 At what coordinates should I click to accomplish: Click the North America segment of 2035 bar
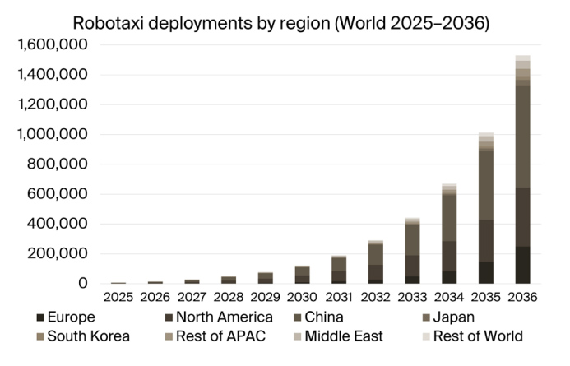[486, 241]
